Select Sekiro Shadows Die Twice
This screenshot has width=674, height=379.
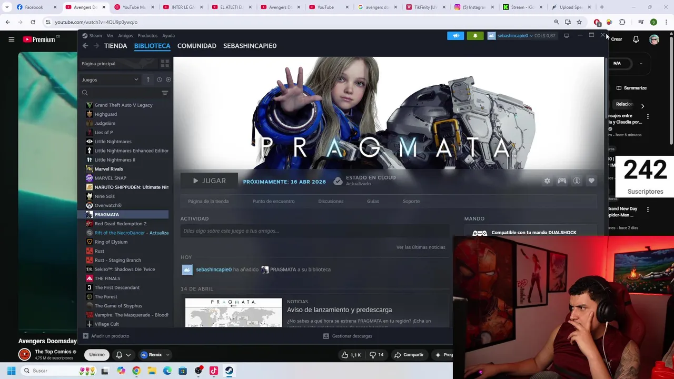(125, 269)
